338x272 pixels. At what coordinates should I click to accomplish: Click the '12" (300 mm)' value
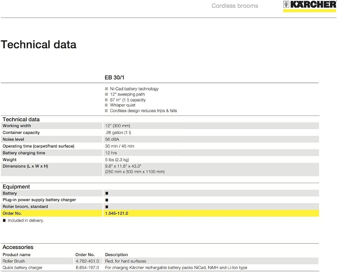[x=118, y=126]
